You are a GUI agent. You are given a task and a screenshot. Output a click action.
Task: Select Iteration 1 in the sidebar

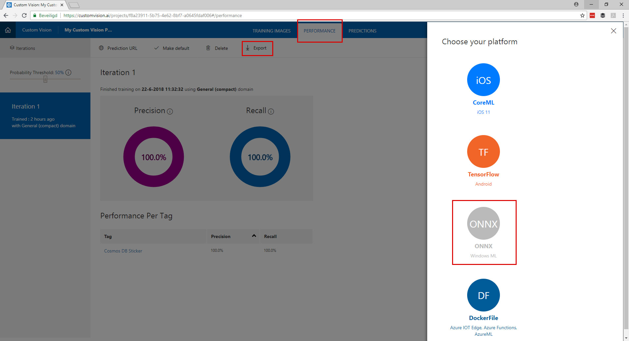pyautogui.click(x=45, y=116)
